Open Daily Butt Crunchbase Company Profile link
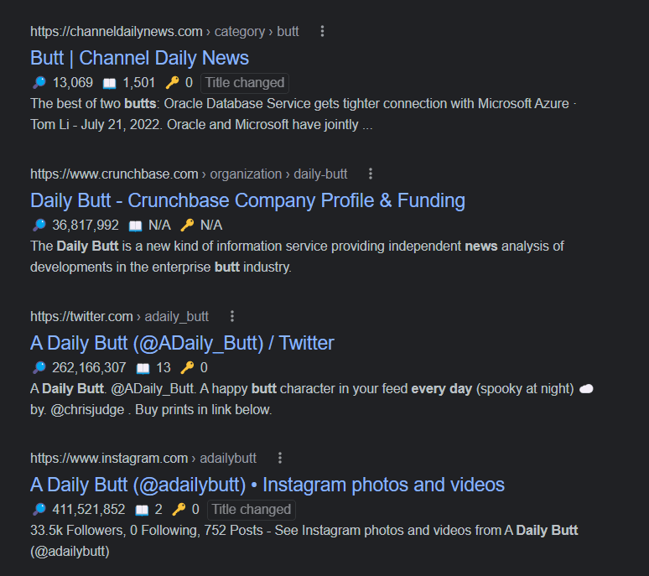The image size is (649, 576). [247, 200]
